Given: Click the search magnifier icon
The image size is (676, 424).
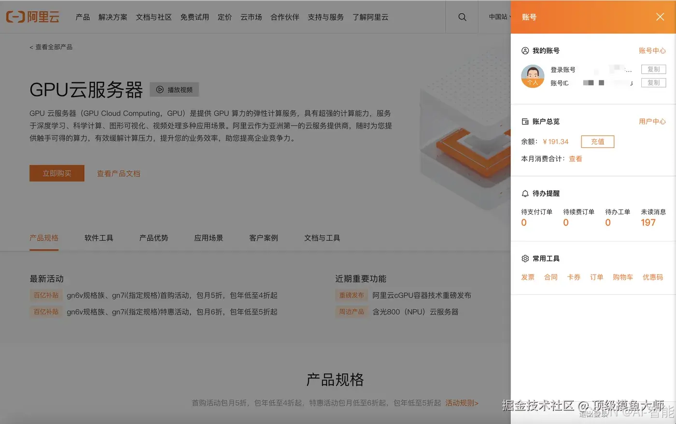Looking at the screenshot, I should [462, 17].
